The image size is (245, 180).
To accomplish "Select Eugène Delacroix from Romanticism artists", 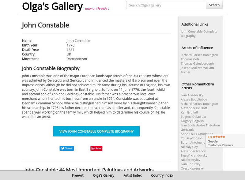I will (193, 117).
